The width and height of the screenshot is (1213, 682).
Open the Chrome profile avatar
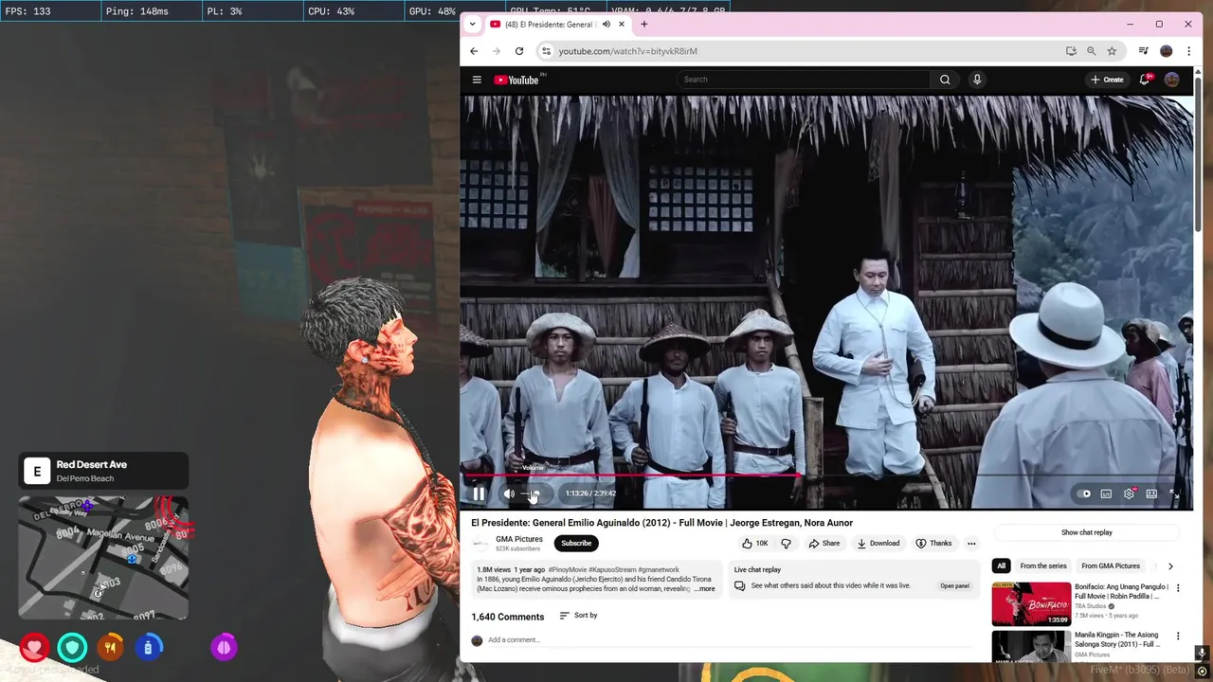tap(1167, 51)
